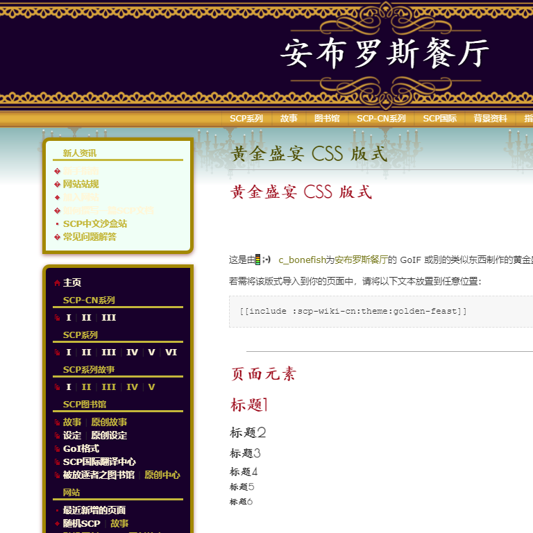Viewport: 533px width, 533px height.
Task: Click the diamond icon beside 常见问题解答
Action: [57, 237]
